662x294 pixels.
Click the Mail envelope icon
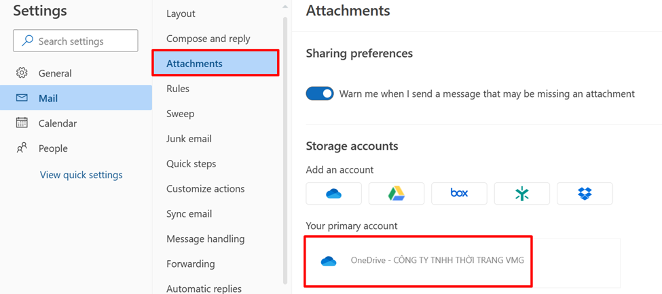click(x=22, y=98)
